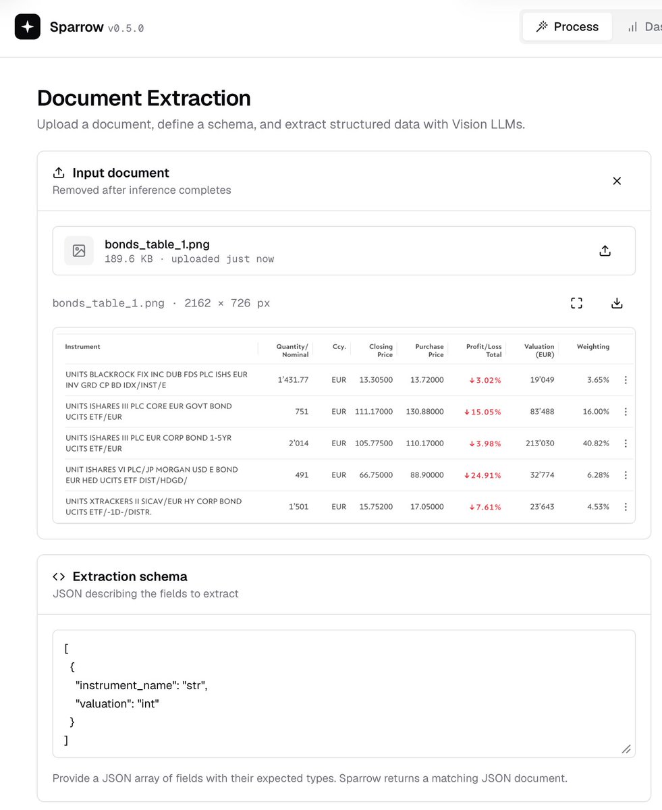Click the 7.61% loss value

(x=485, y=507)
